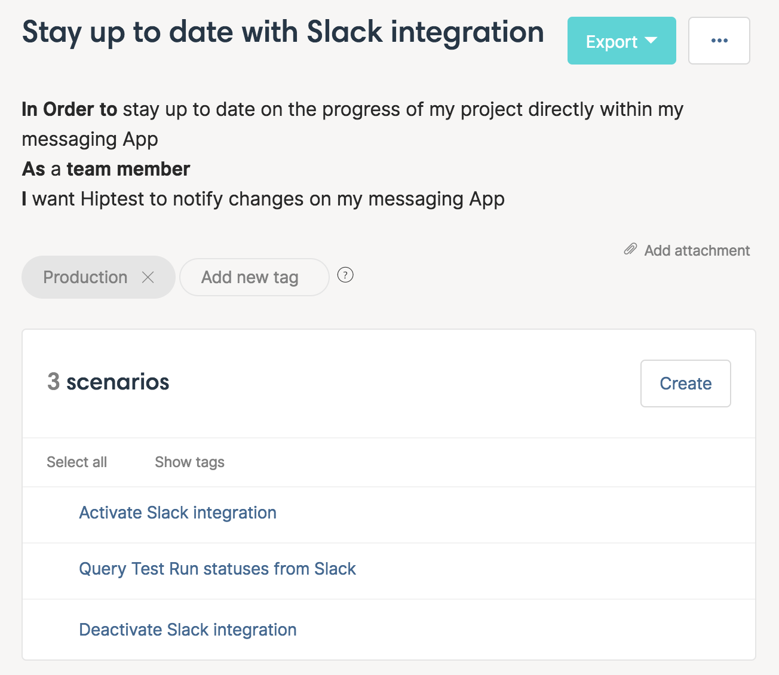
Task: Click the 'I want Hiptest to notify' line
Action: (263, 199)
